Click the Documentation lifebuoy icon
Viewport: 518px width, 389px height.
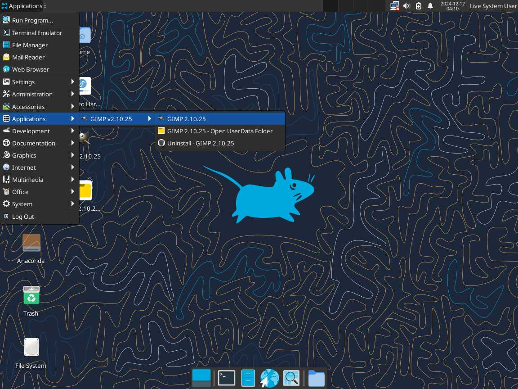6,143
